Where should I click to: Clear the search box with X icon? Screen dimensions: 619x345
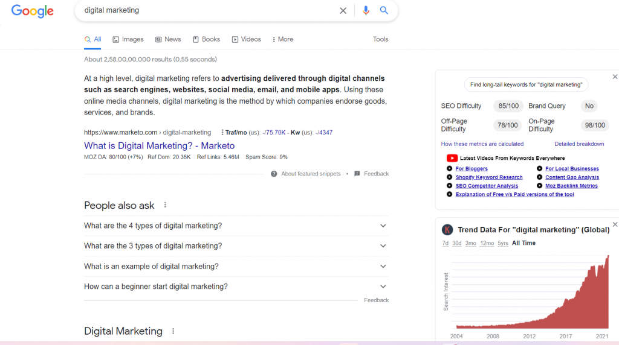pos(343,11)
